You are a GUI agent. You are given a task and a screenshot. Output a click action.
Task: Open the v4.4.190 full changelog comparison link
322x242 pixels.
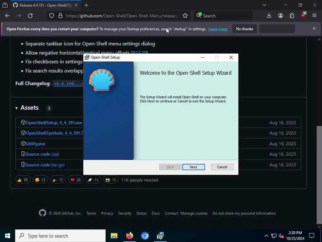68,84
